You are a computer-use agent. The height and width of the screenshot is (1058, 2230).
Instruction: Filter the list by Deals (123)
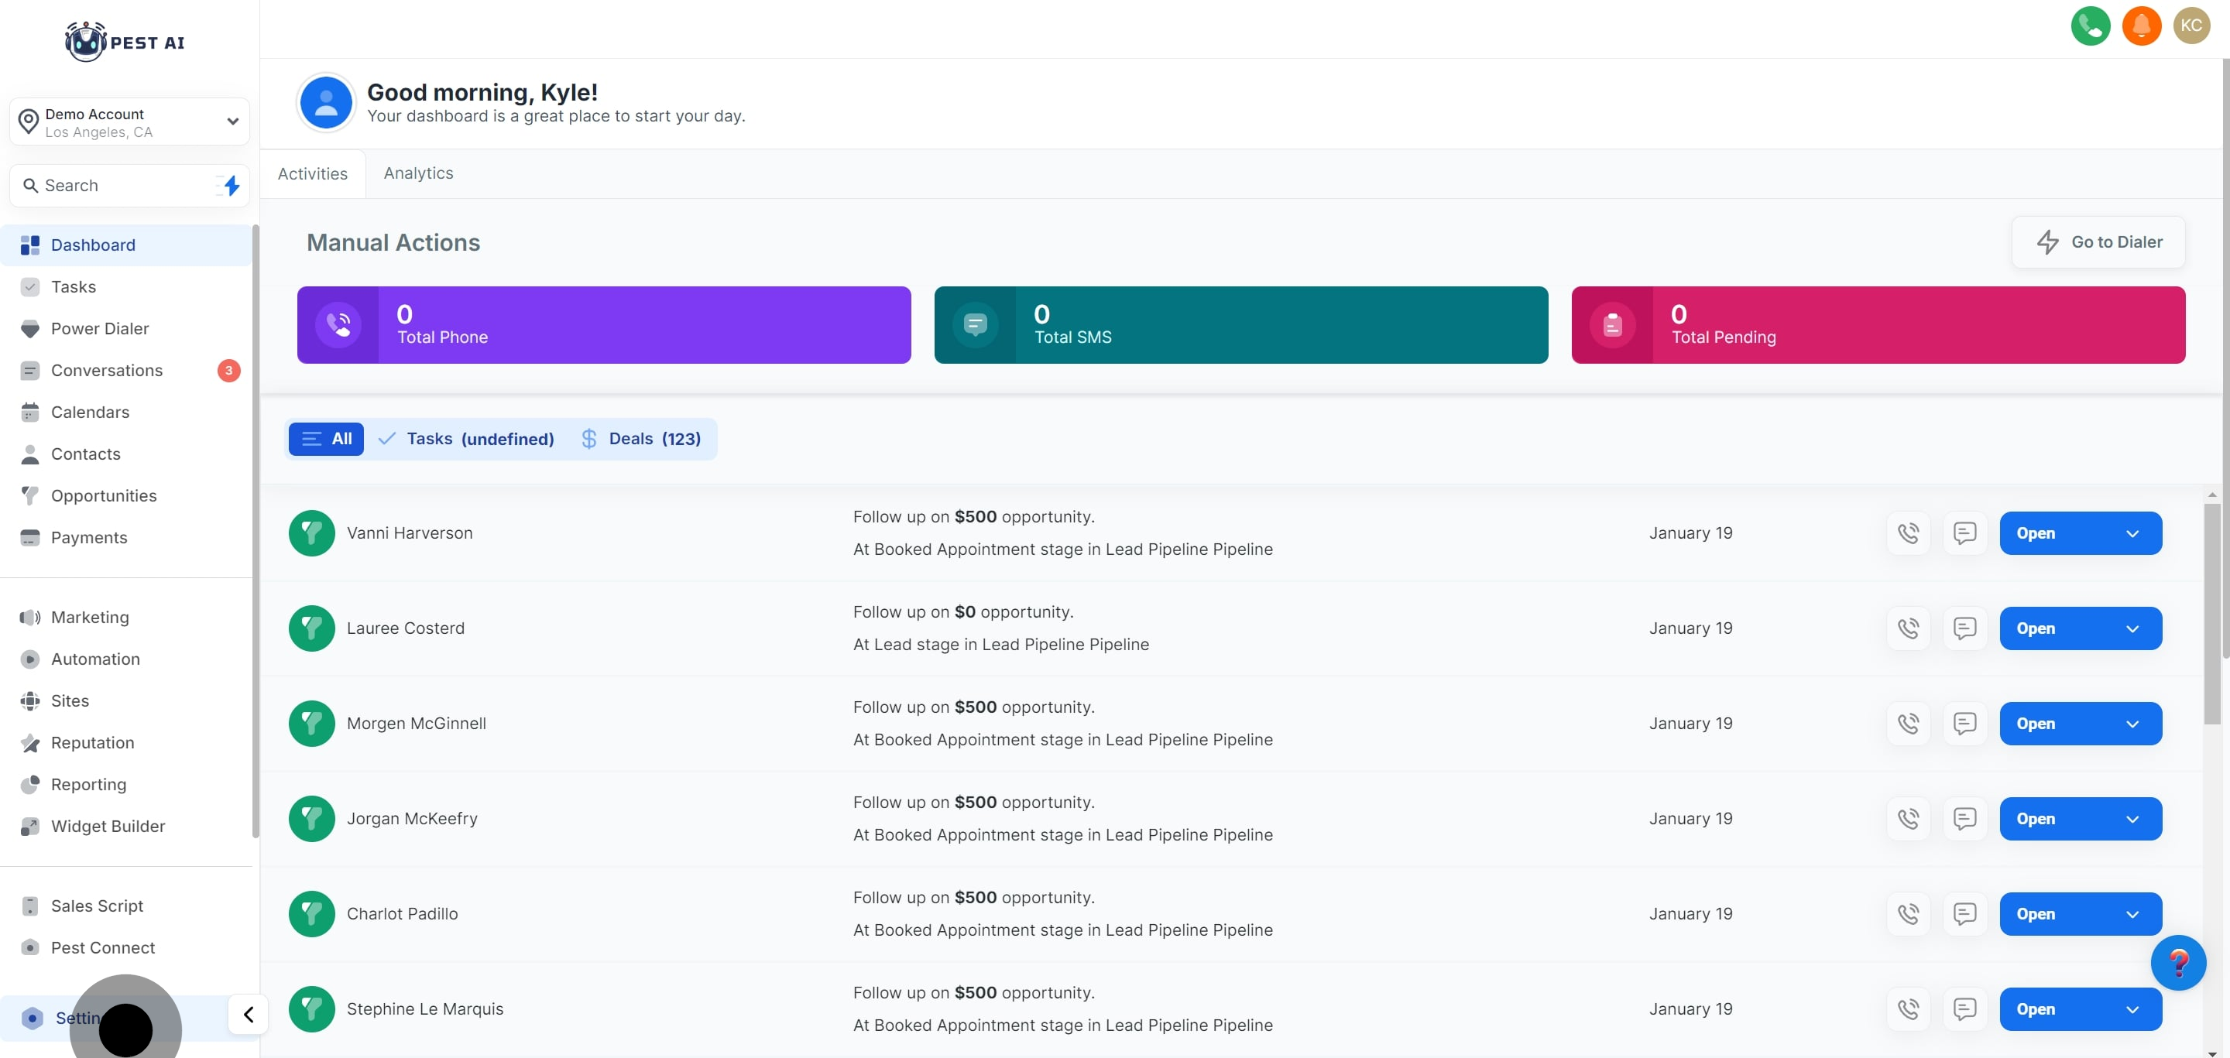point(640,439)
